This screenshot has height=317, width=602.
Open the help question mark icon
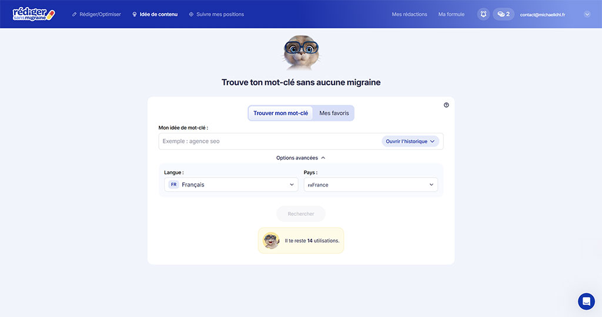(446, 105)
